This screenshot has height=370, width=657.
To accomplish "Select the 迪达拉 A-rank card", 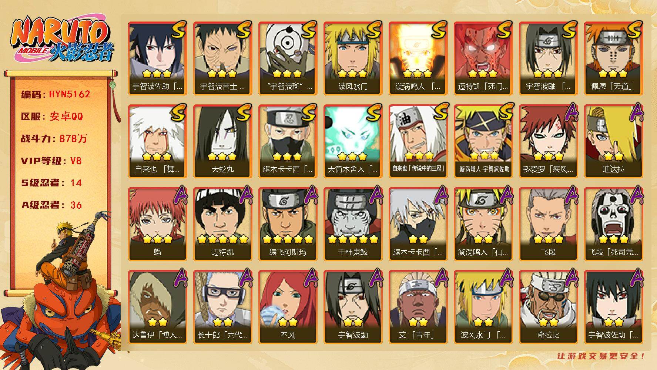I will [613, 141].
